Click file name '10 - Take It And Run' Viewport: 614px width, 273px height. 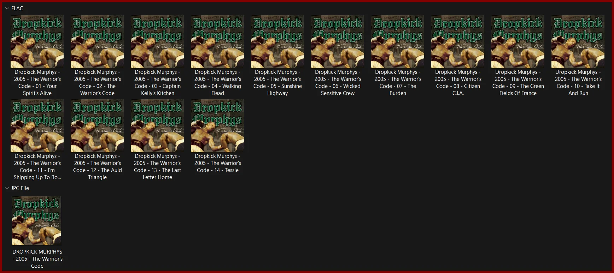pos(578,83)
